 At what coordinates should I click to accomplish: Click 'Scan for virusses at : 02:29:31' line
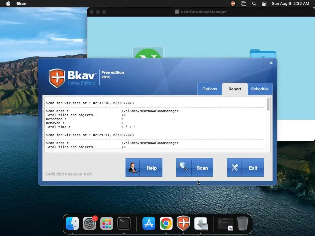coord(90,135)
